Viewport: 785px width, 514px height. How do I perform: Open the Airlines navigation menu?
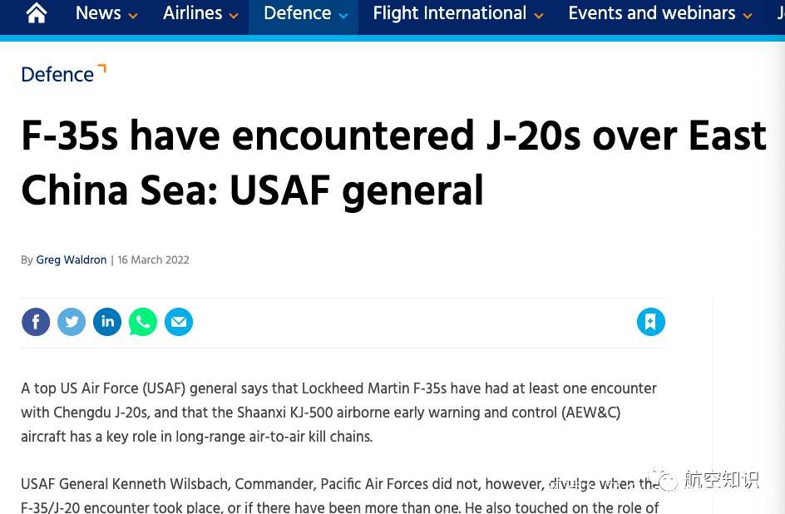[x=192, y=13]
